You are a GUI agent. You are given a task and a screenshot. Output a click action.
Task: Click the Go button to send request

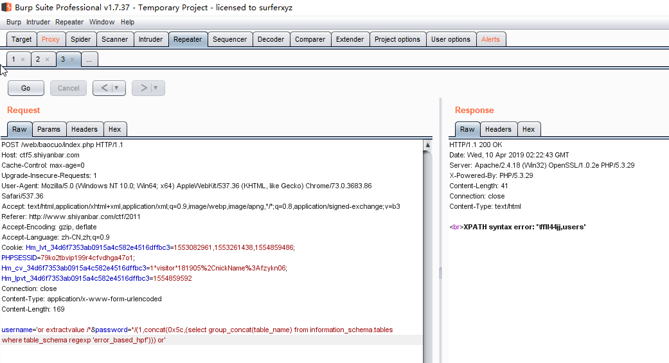26,88
